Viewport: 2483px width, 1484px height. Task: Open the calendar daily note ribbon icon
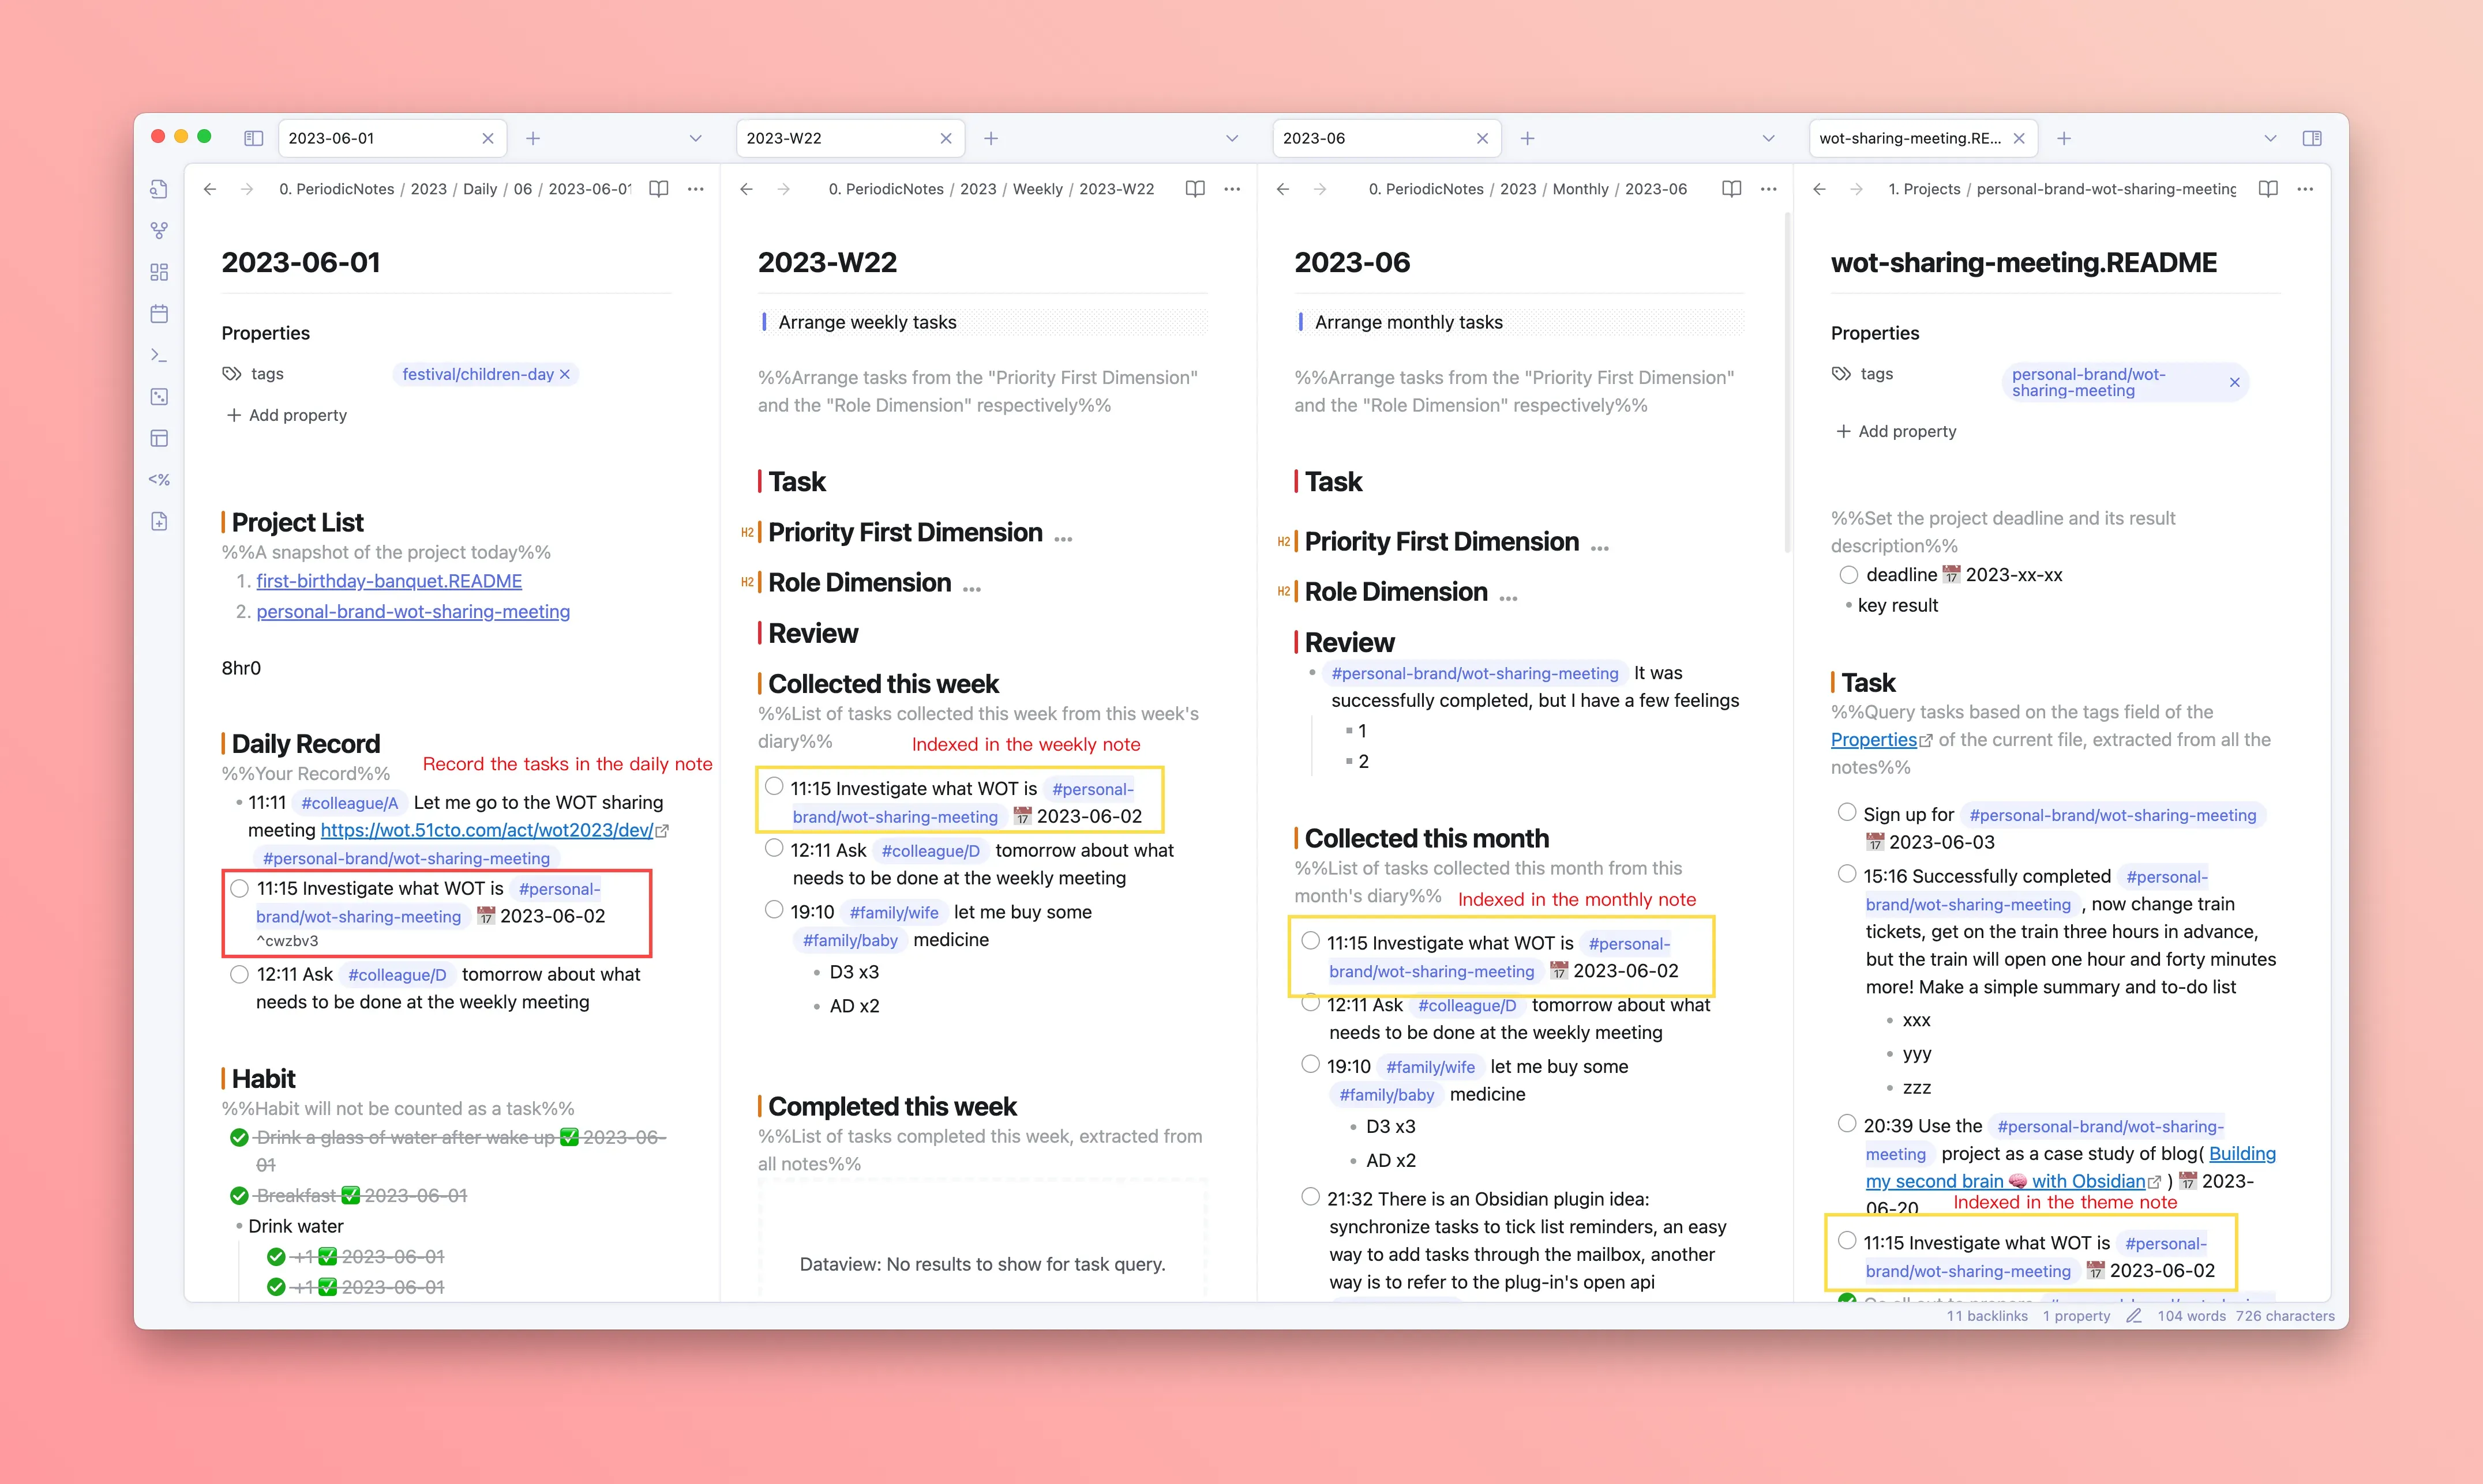coord(159,314)
